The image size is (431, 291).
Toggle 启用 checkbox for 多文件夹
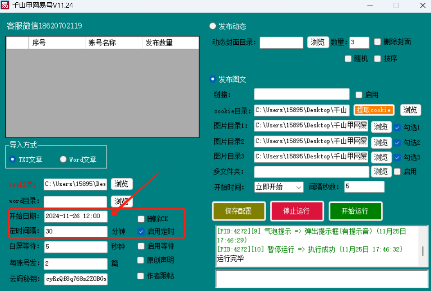coord(397,172)
